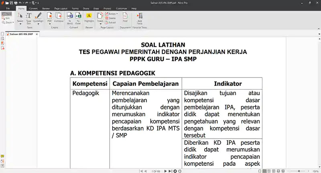Switch to continuous page view
Screen dimensions: 321x173
264,171
